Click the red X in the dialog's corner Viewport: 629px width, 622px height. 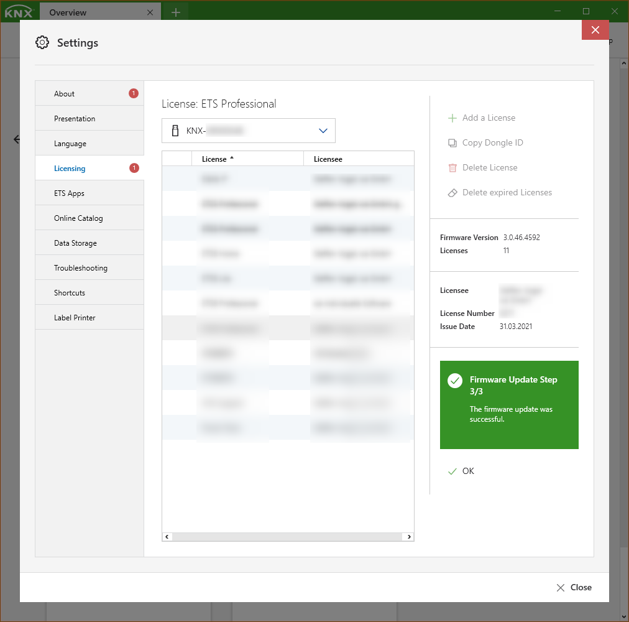click(x=595, y=30)
